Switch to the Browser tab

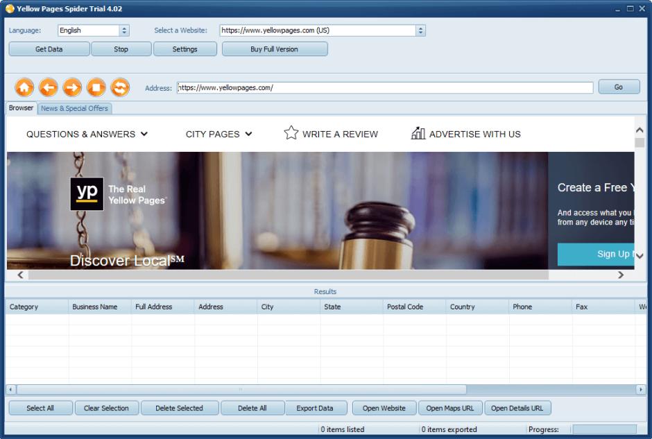(21, 108)
